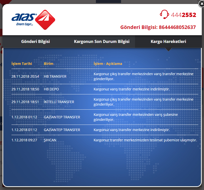Click the Aras Kargo logo

[x=33, y=20]
